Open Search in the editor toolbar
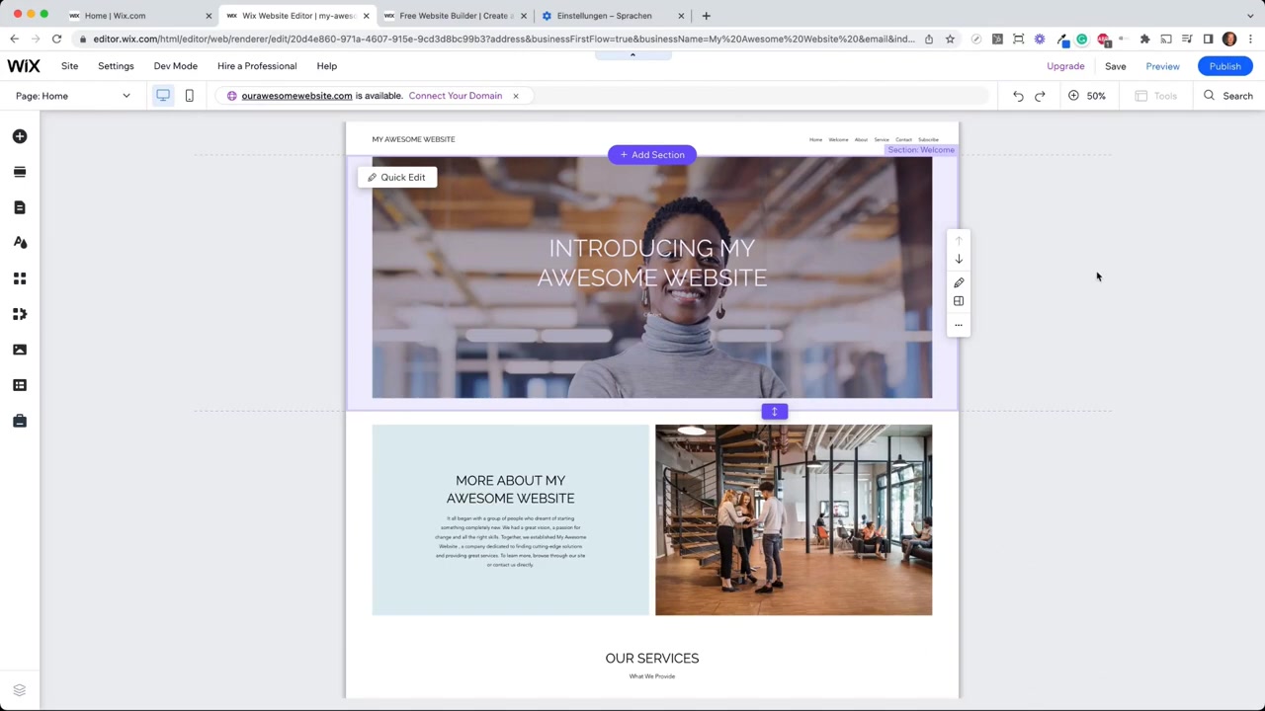The height and width of the screenshot is (711, 1265). 1228,96
